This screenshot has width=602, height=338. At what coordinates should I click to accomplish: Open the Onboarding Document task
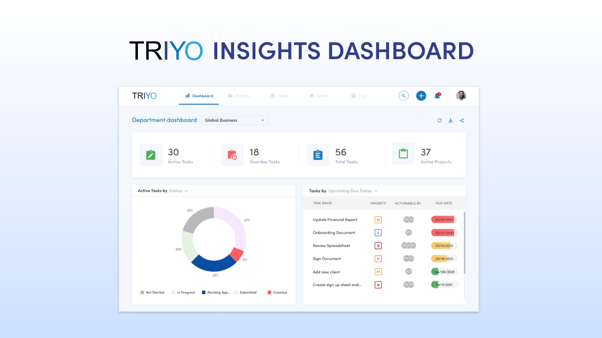pyautogui.click(x=334, y=233)
